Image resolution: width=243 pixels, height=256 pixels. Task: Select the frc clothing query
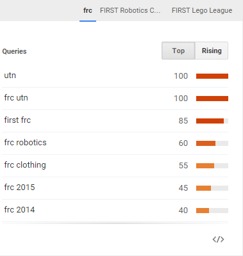[25, 165]
